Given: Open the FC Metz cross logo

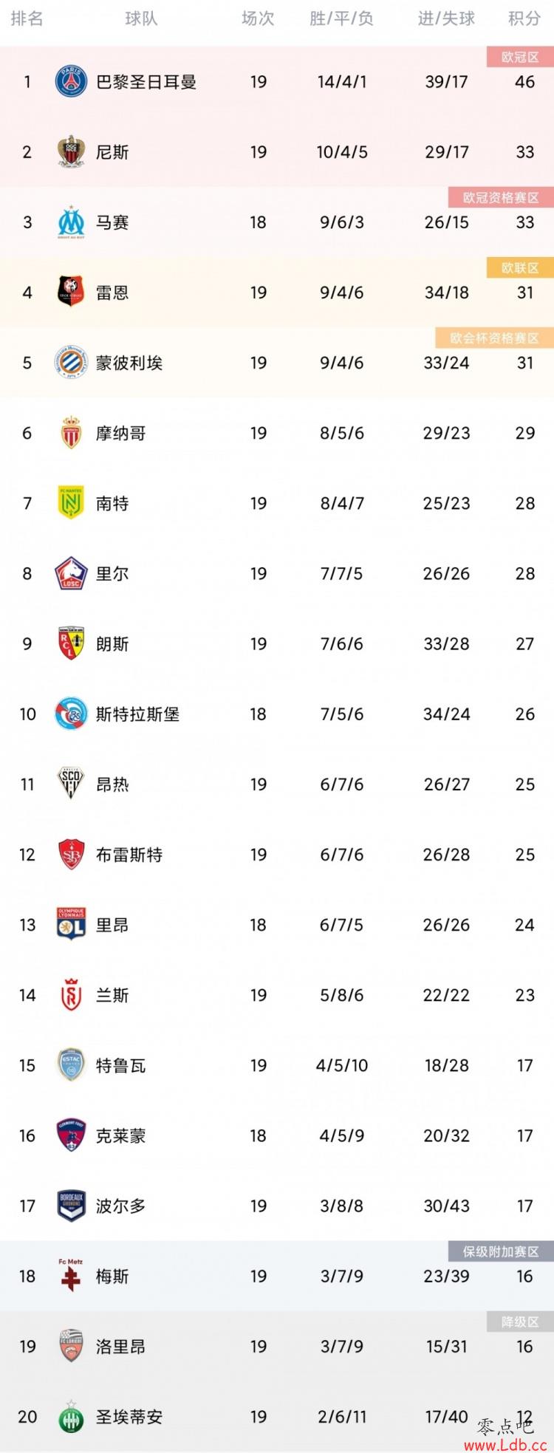Looking at the screenshot, I should (71, 1276).
